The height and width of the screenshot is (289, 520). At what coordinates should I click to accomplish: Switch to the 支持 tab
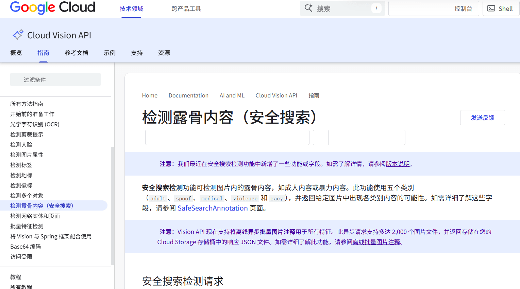tap(137, 53)
